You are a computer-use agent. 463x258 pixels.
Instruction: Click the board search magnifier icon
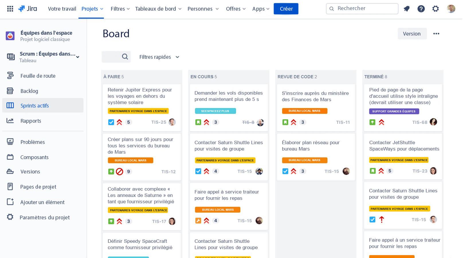pos(125,57)
